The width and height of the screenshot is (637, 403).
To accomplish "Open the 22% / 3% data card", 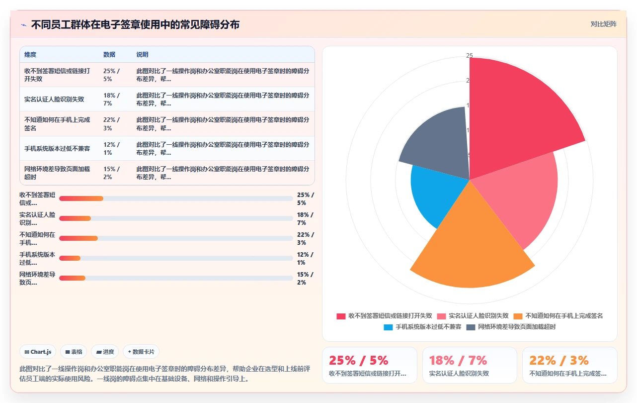I will coord(569,365).
